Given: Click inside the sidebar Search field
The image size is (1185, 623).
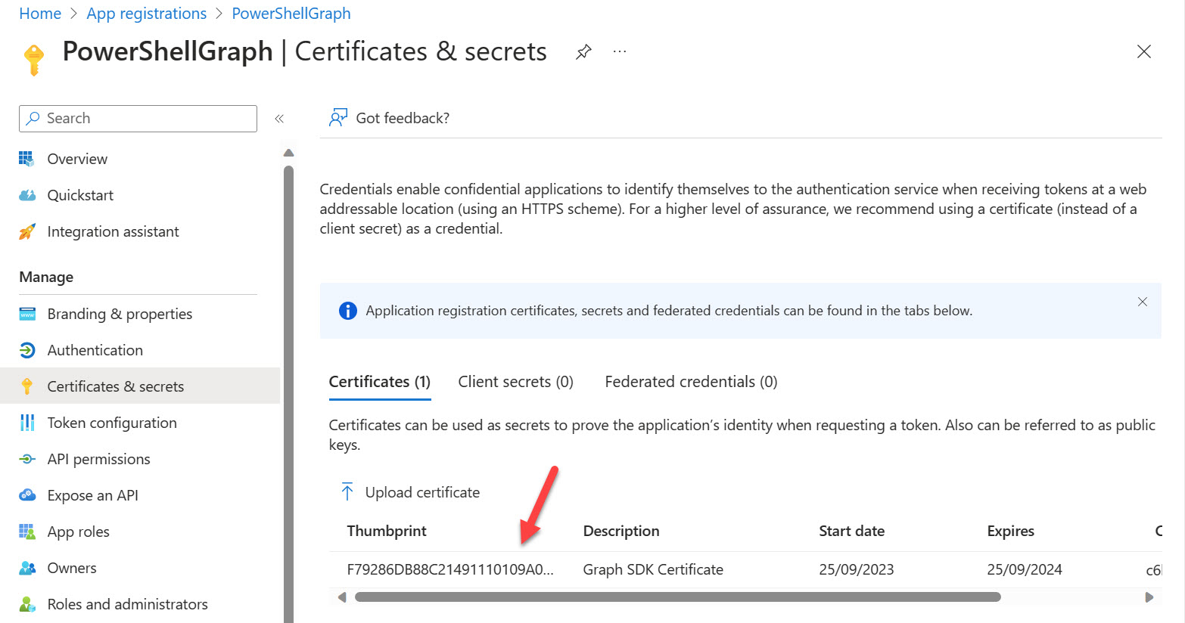Looking at the screenshot, I should (137, 118).
